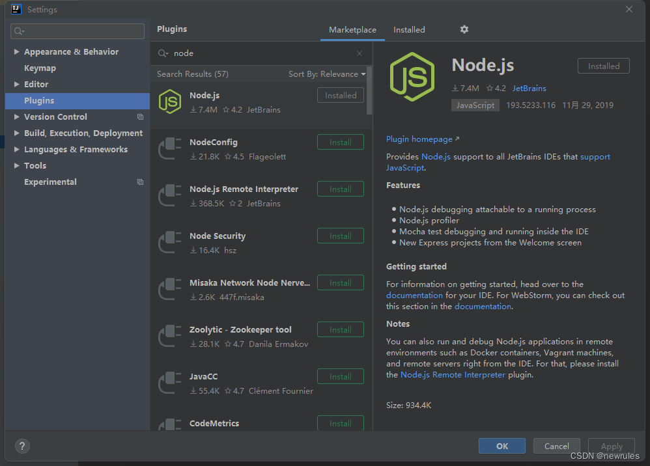Screen dimensions: 650x466
Task: Install Node.js Remote Interpreter plugin
Action: [341, 189]
